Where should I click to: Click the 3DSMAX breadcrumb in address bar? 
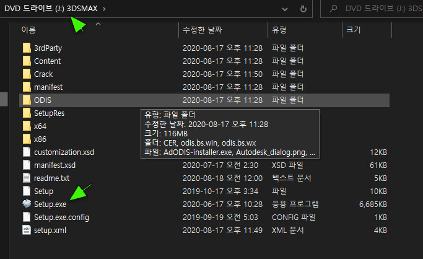pyautogui.click(x=82, y=9)
